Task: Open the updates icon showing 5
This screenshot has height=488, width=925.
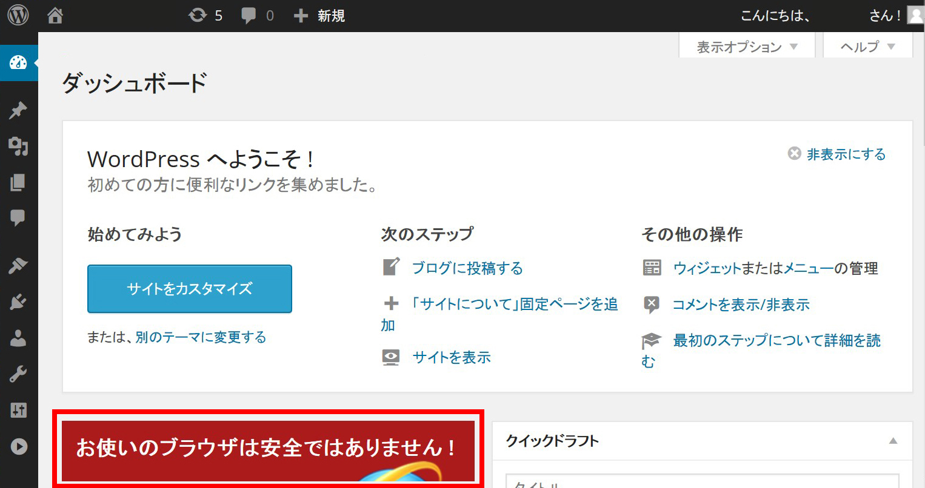Action: point(205,15)
